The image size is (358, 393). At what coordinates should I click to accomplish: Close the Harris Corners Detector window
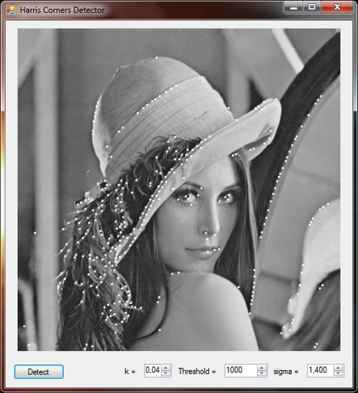[337, 8]
